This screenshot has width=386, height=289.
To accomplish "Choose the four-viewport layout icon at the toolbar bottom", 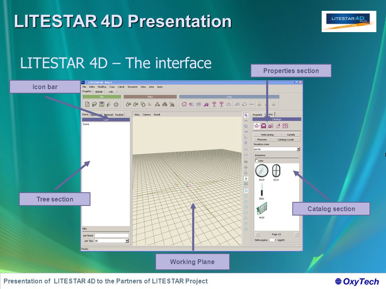I will (246, 229).
